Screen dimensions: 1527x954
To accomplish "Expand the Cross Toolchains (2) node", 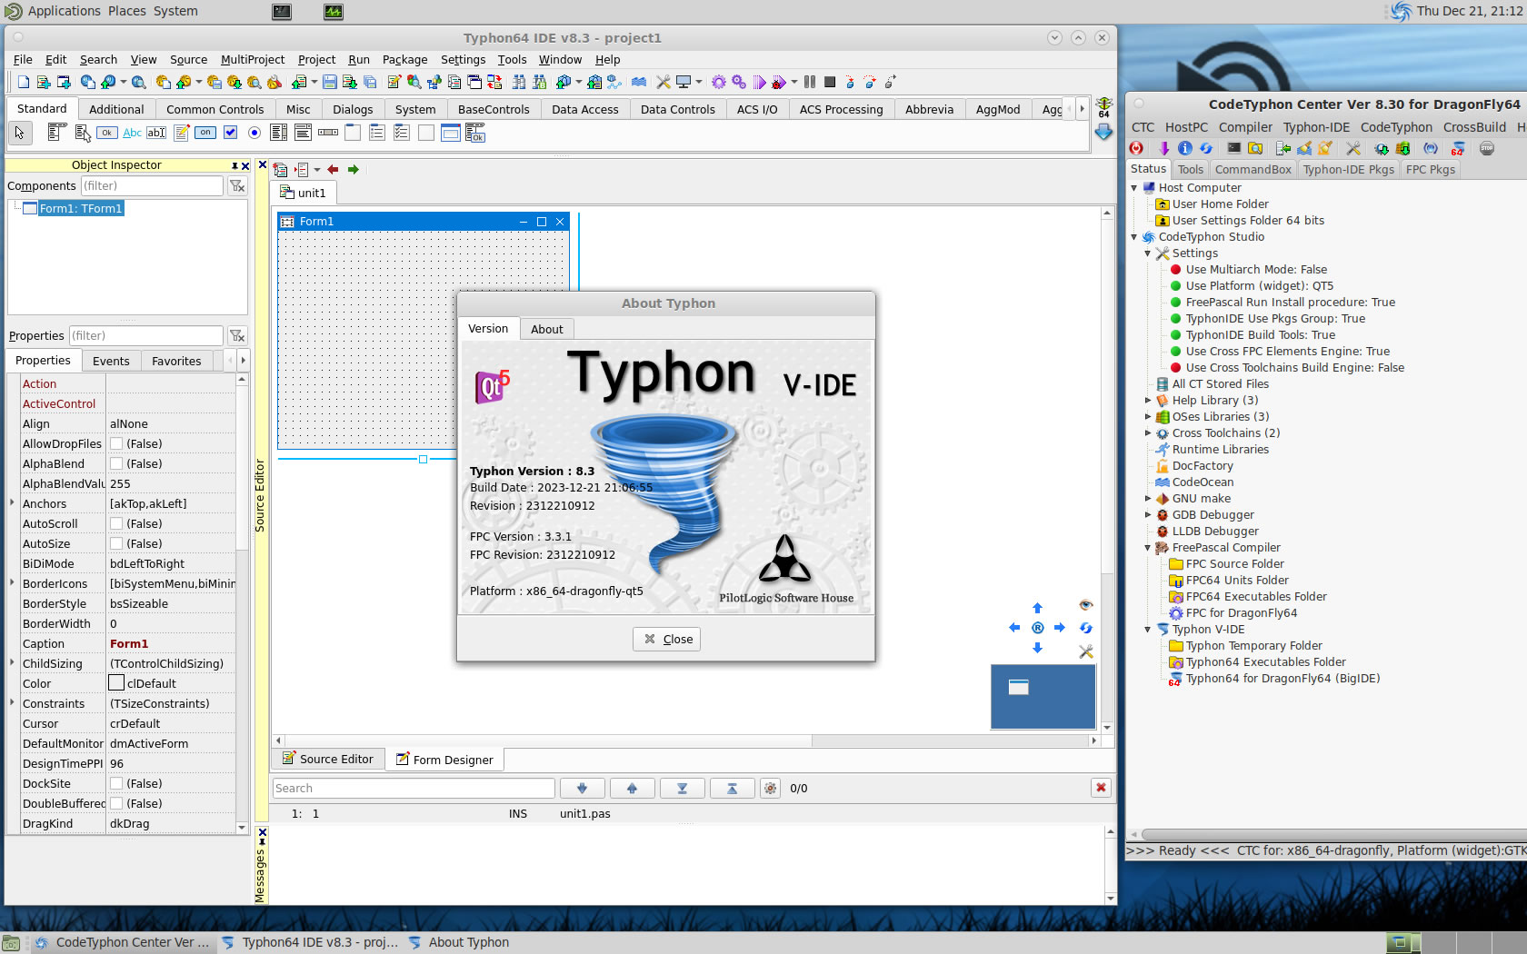I will point(1148,433).
